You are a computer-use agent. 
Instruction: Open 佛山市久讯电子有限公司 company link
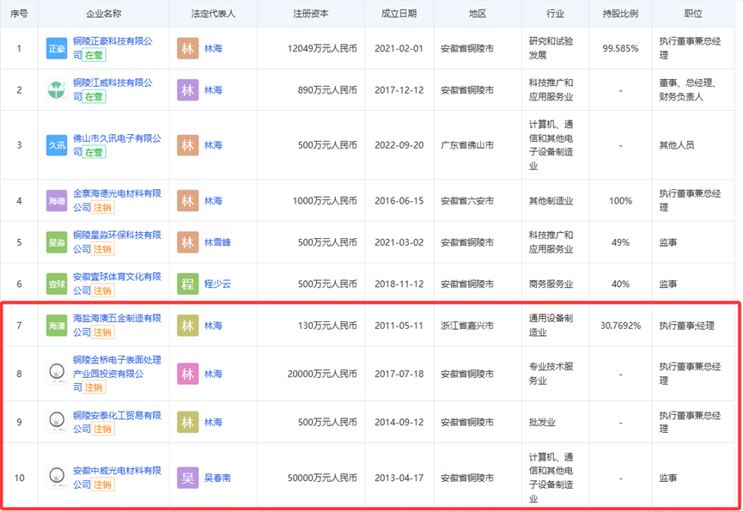(117, 144)
